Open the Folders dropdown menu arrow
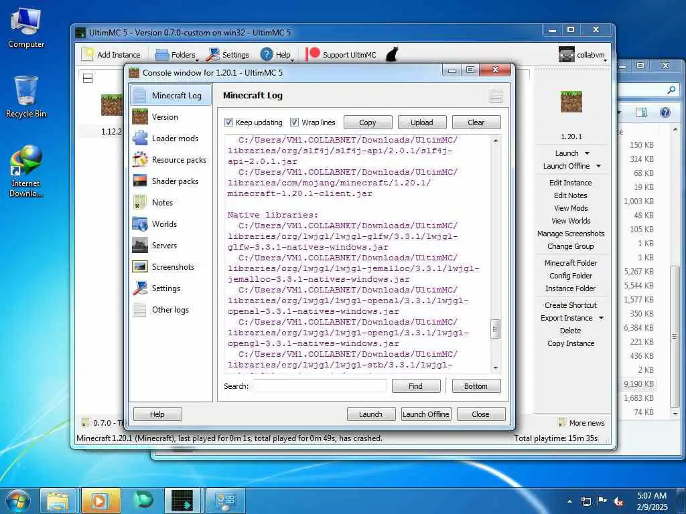 tap(198, 60)
